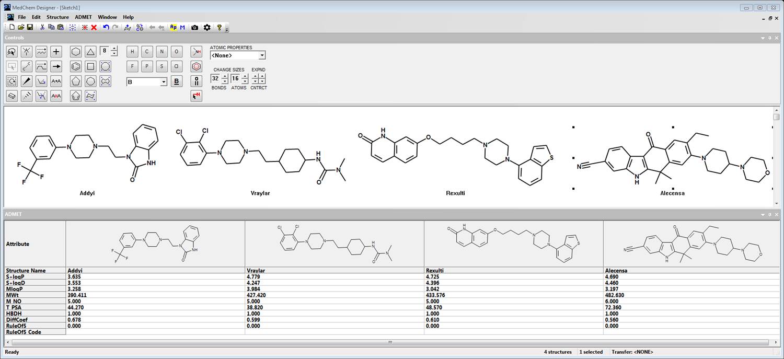Click the Ap atom properties toolbar icon
This screenshot has height=359, width=784.
[x=173, y=27]
